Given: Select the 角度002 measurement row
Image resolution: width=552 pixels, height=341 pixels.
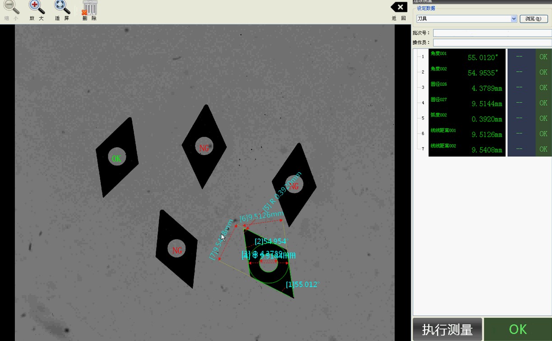Looking at the screenshot, I should (467, 72).
